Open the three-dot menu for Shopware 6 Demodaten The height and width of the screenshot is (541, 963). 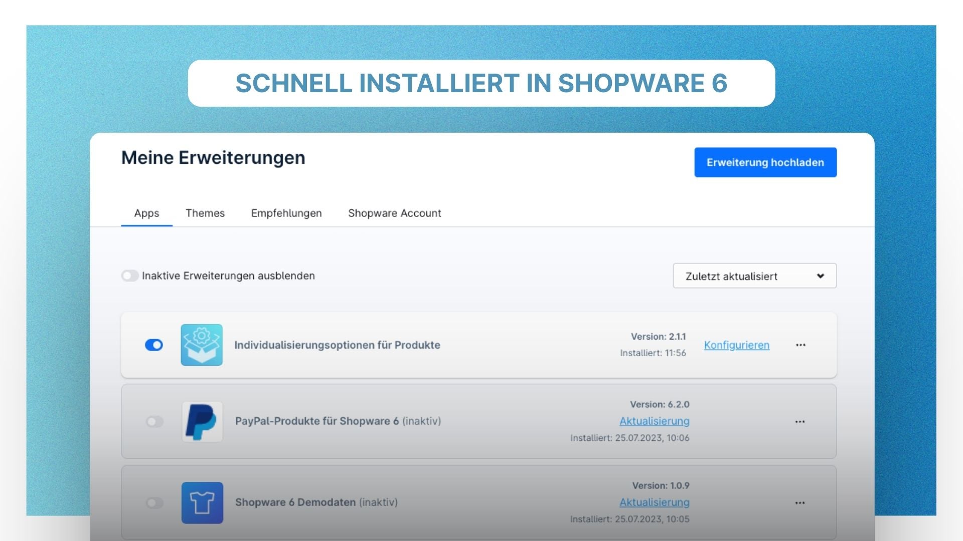coord(800,503)
